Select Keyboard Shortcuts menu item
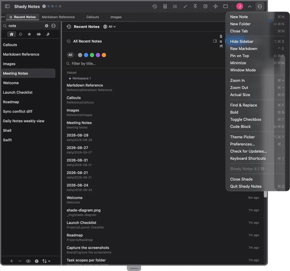The height and width of the screenshot is (271, 290). click(x=257, y=158)
